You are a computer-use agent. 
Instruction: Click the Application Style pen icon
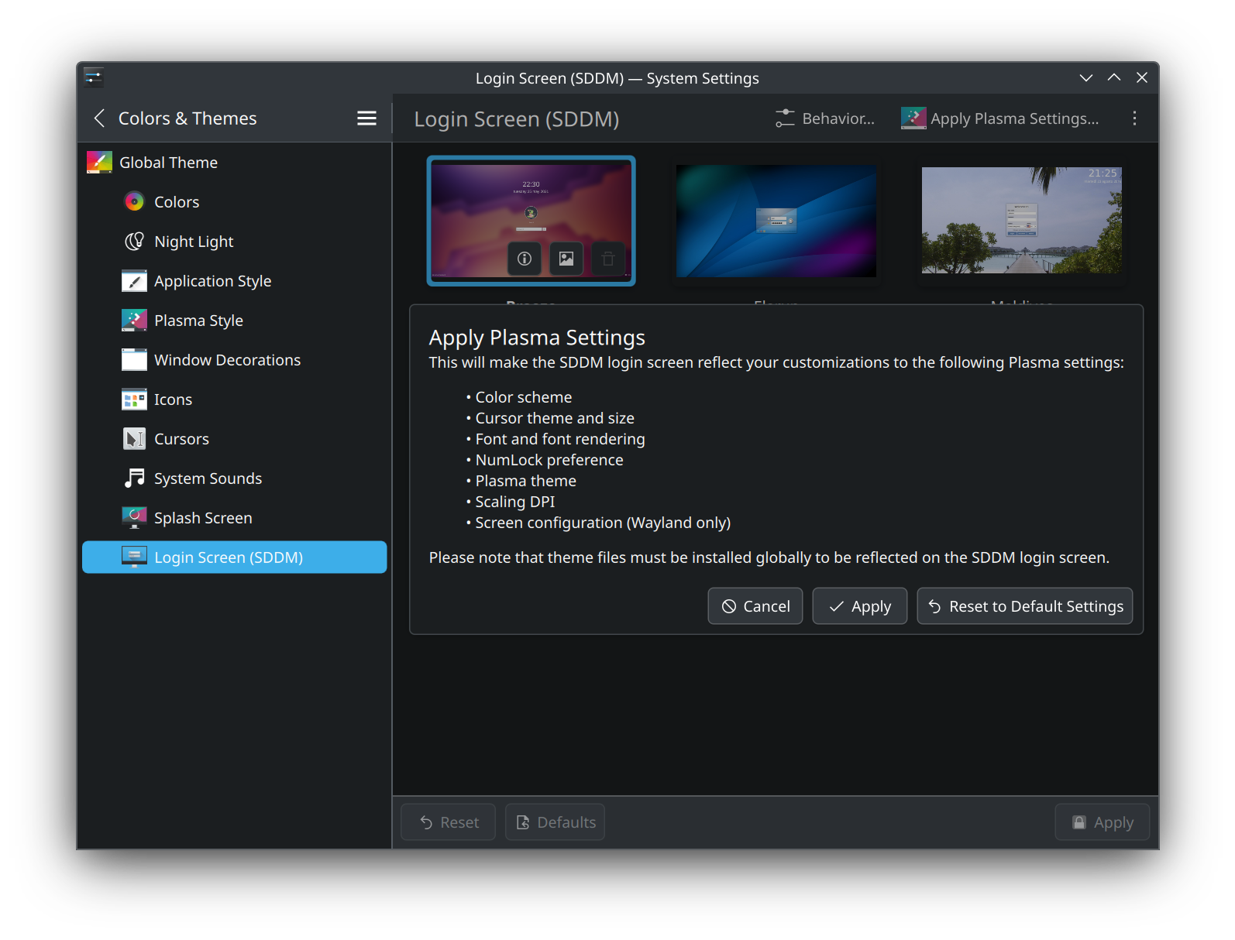coord(134,281)
